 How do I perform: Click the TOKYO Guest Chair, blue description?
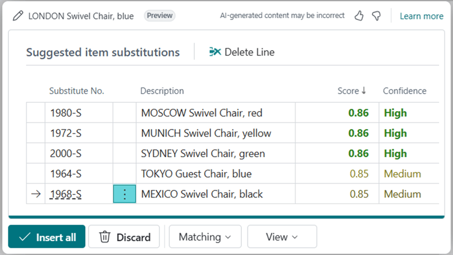pyautogui.click(x=196, y=174)
